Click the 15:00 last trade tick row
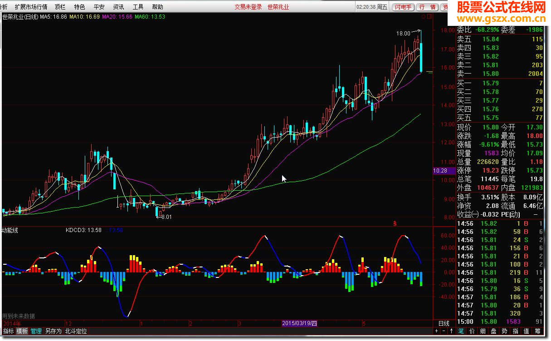The image size is (551, 341). 500,321
